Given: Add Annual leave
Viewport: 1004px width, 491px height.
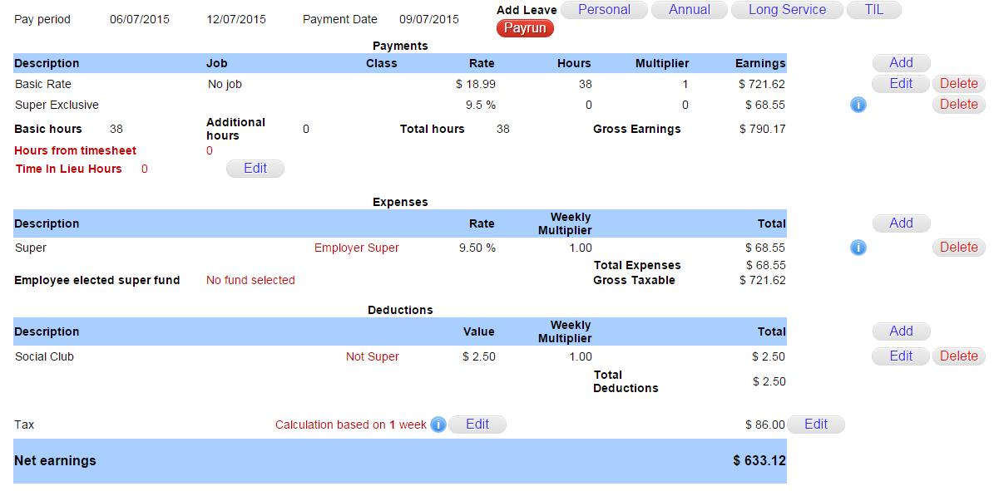Looking at the screenshot, I should pyautogui.click(x=689, y=10).
